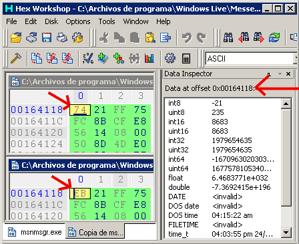The image size is (299, 244).
Task: Open the Disk menu
Action: (51, 21)
